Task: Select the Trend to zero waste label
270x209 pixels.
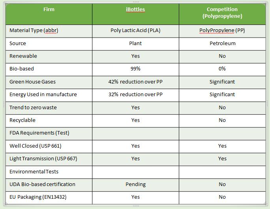Action: [33, 108]
